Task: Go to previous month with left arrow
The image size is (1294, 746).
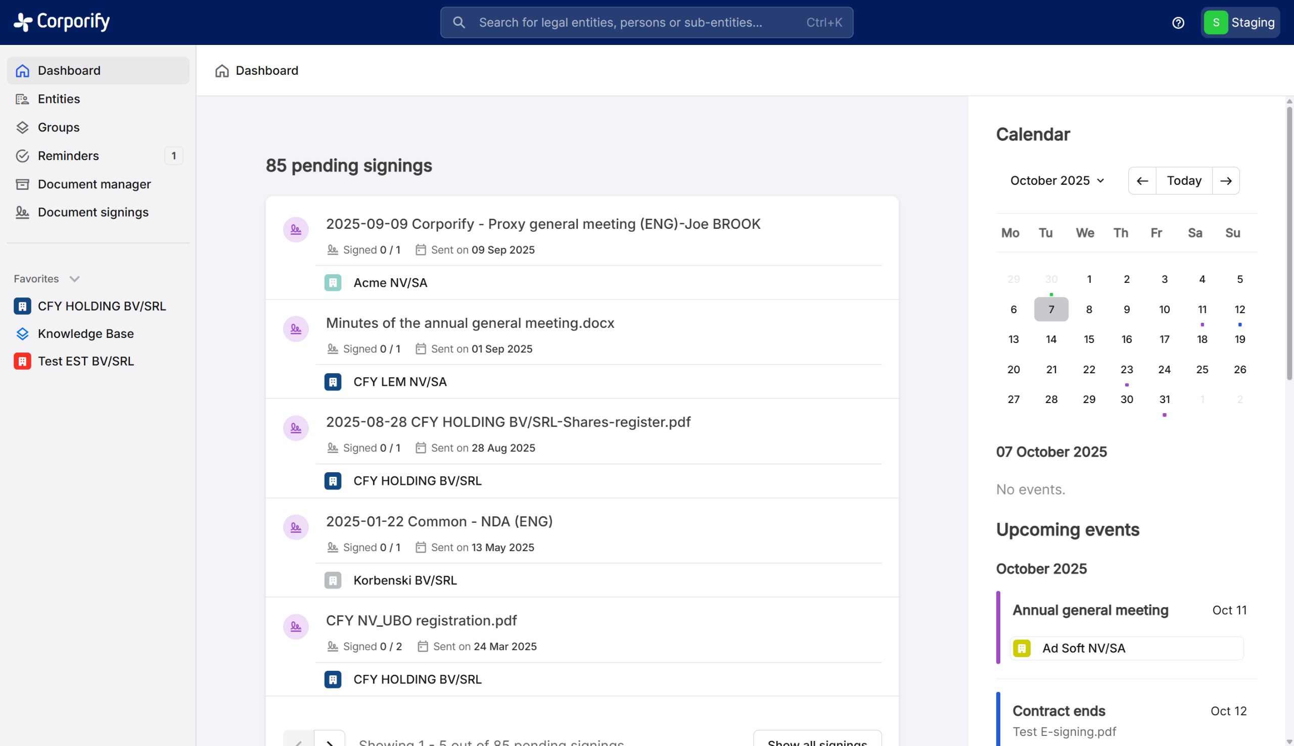Action: [x=1142, y=180]
